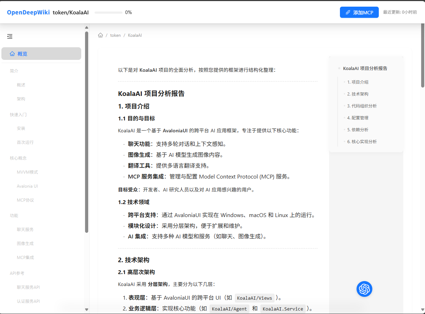Click the sidebar scrollbar up arrow

[87, 28]
